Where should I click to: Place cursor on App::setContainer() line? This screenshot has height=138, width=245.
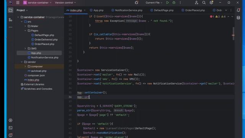tap(92, 93)
